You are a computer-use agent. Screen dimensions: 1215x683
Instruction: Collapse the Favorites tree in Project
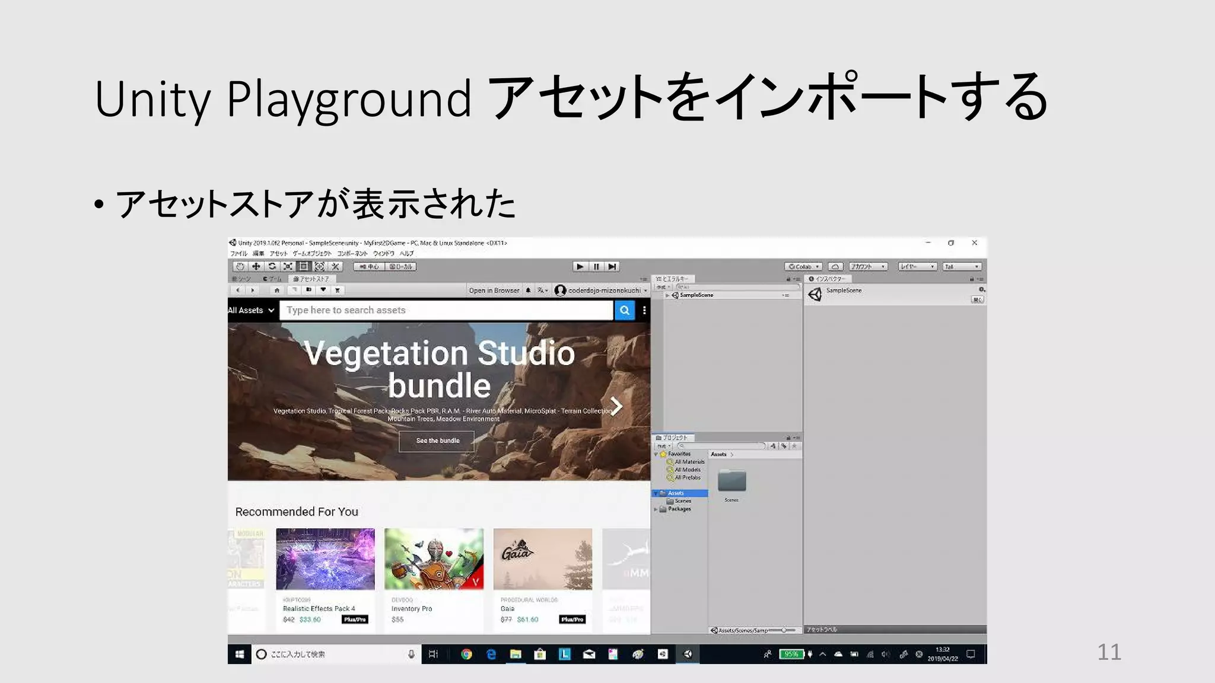tap(656, 454)
